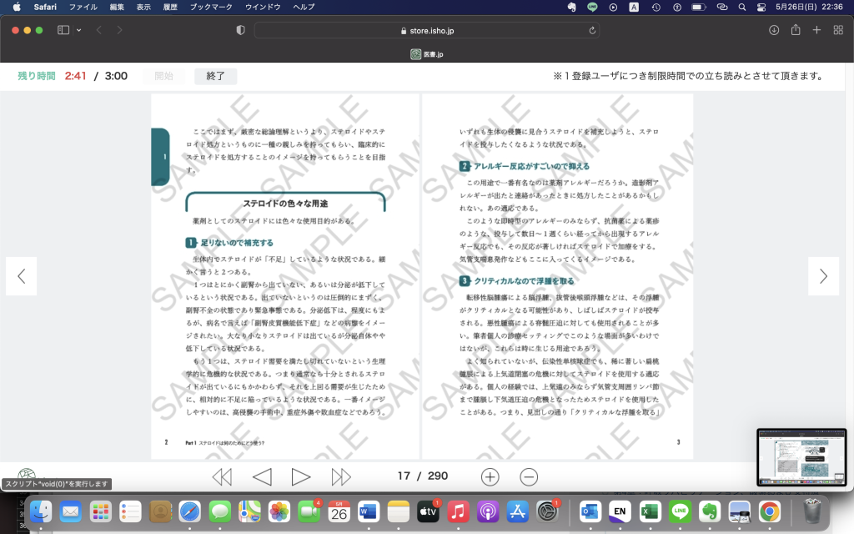
Task: Click the previous page triangle in bottom toolbar
Action: [x=262, y=476]
